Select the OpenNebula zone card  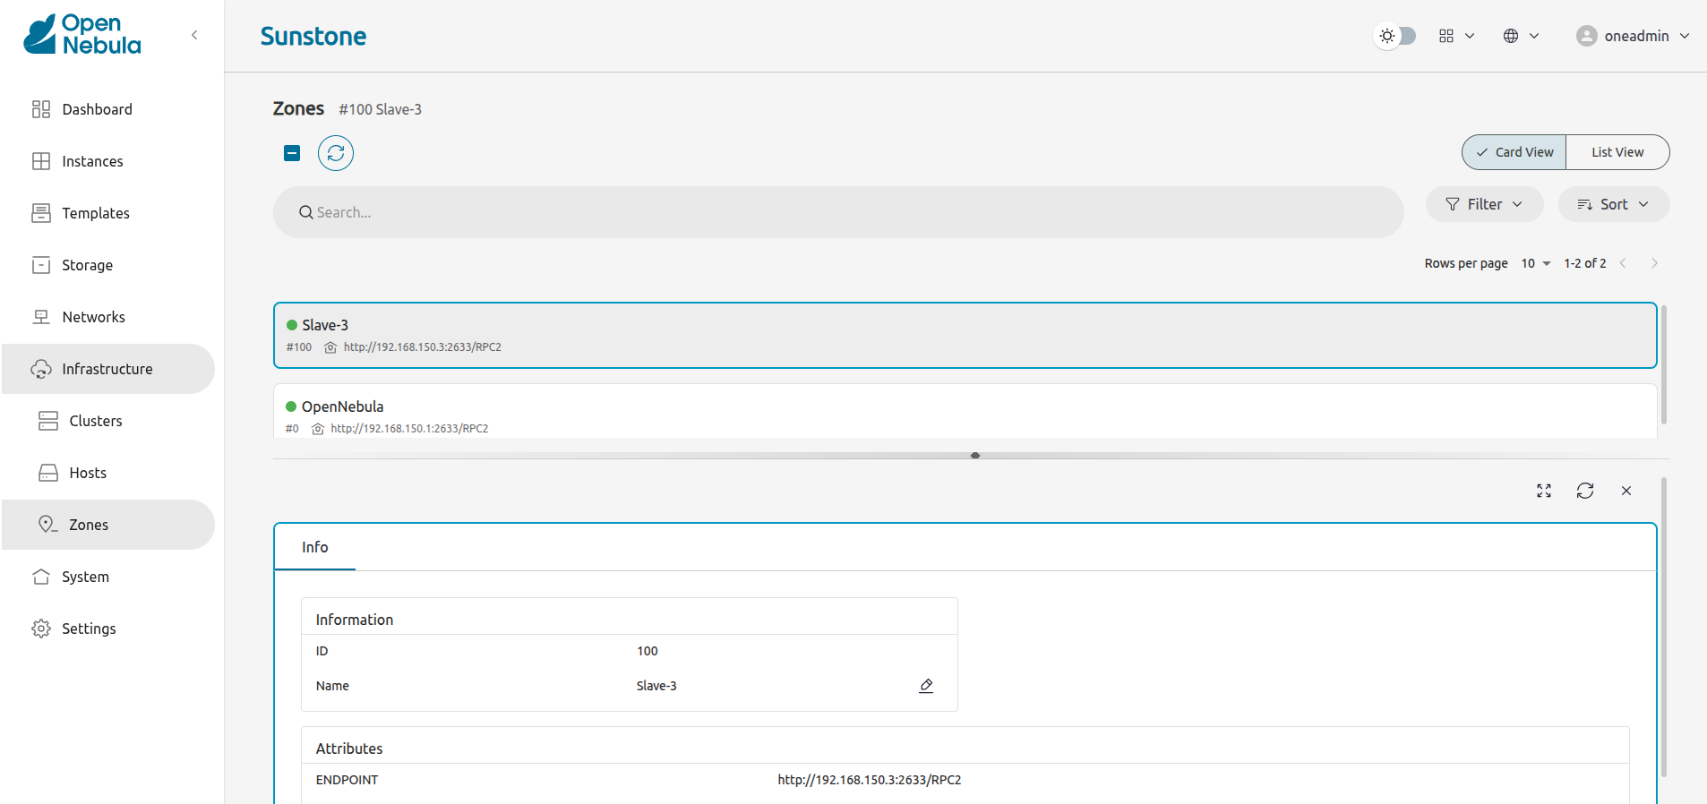pos(964,414)
